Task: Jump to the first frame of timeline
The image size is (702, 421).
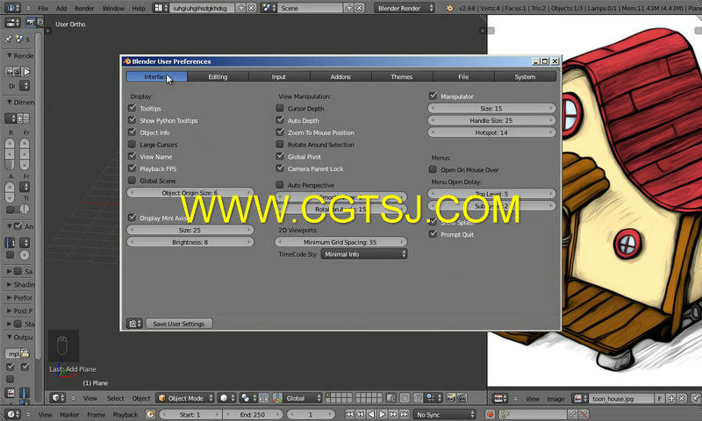Action: pyautogui.click(x=349, y=415)
